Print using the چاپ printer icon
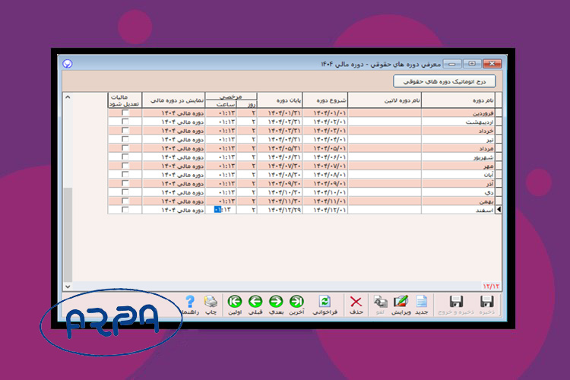This screenshot has width=570, height=380. (211, 302)
